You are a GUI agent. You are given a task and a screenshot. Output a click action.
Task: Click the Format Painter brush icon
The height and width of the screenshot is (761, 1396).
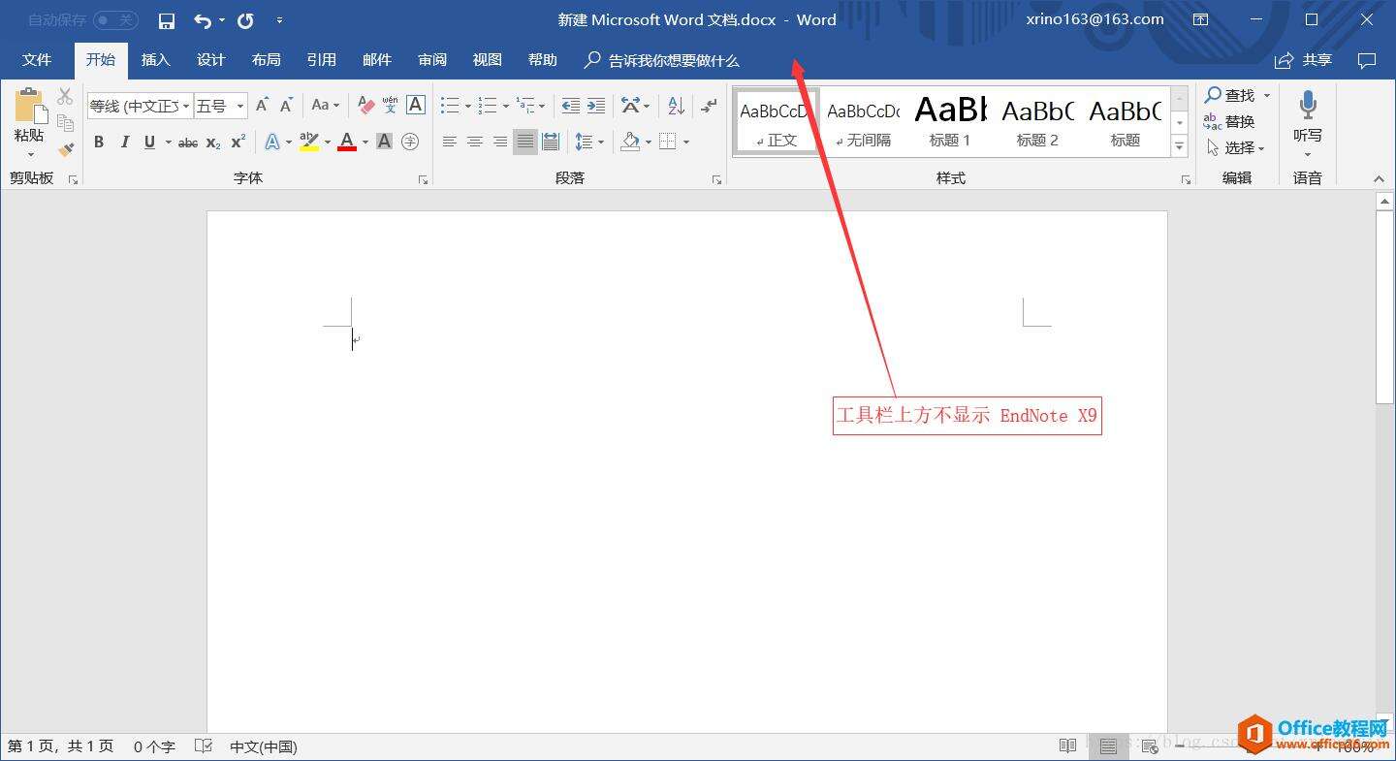pyautogui.click(x=65, y=149)
